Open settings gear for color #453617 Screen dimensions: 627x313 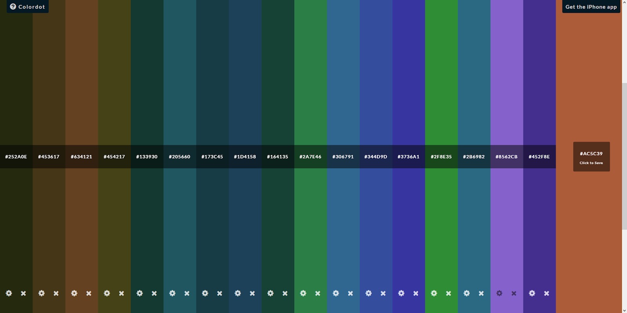coord(42,293)
